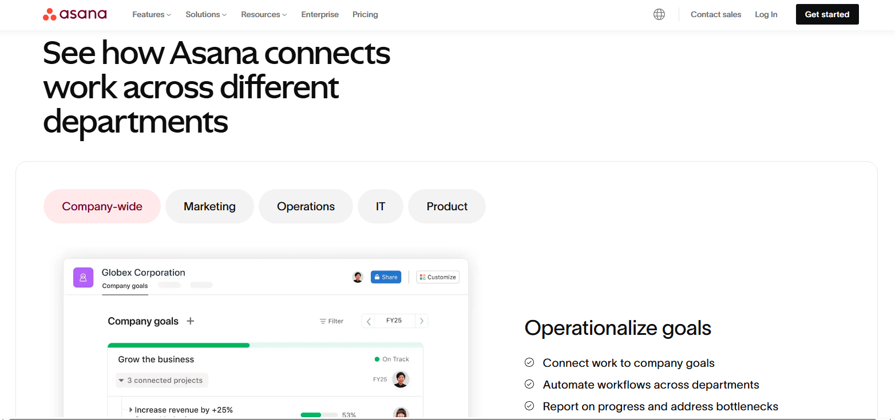Click the Company goals section heading

point(143,321)
